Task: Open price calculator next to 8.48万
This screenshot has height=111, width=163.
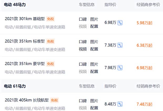Action: tap(120, 104)
